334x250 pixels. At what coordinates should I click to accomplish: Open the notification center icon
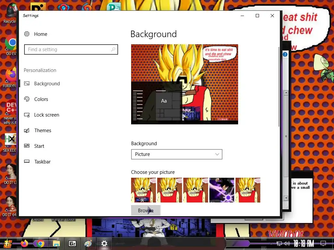(323, 243)
